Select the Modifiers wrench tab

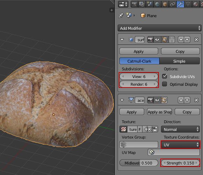(180, 4)
